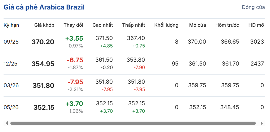Click the HĐ mở column header
This screenshot has height=132, width=270.
pos(256,25)
